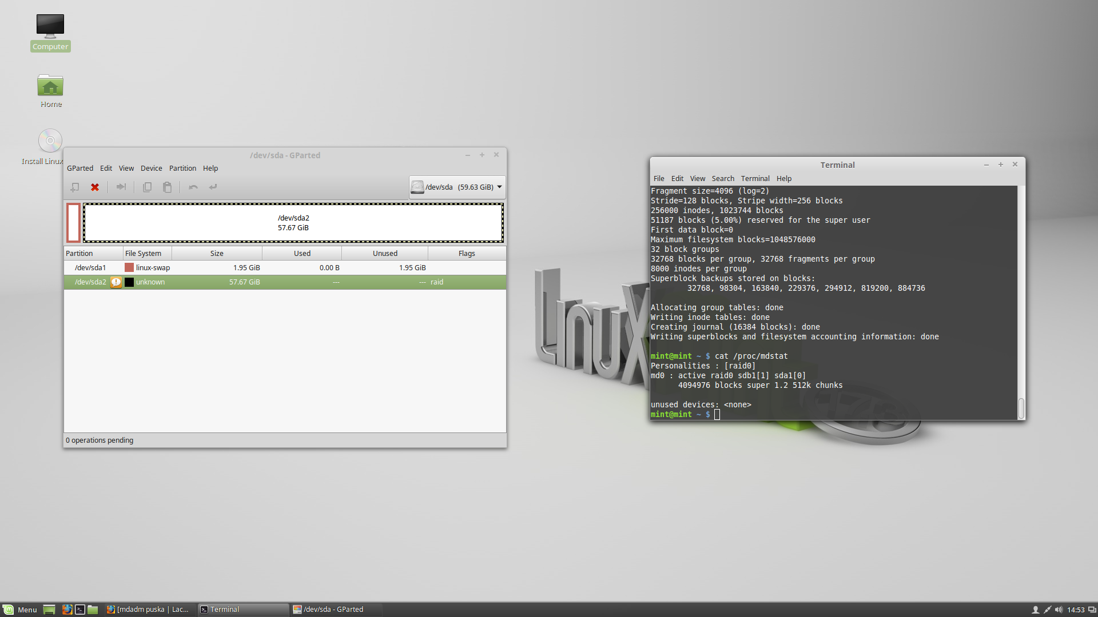Click the 0 operations pending status bar
The width and height of the screenshot is (1098, 617).
point(285,440)
